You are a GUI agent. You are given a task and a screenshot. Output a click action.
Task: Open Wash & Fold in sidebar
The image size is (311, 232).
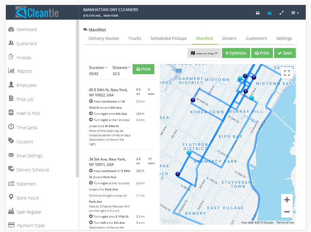[28, 113]
